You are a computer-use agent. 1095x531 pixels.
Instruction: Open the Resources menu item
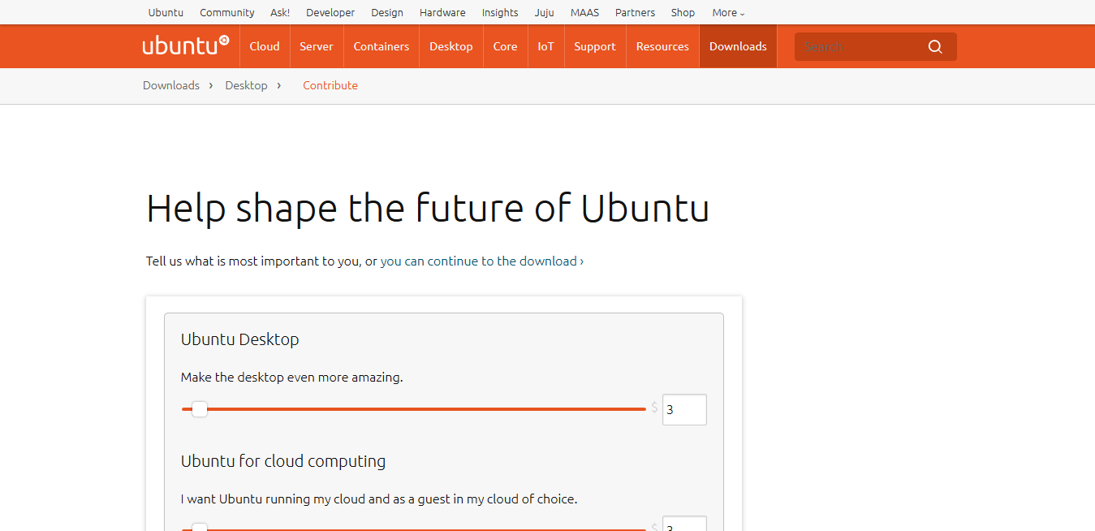click(662, 46)
